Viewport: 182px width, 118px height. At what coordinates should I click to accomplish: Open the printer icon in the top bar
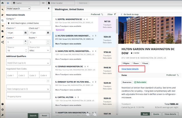point(8,3)
